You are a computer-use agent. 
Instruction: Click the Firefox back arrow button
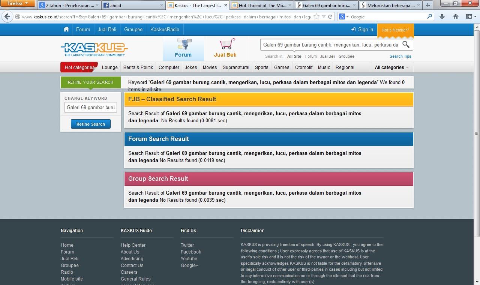coord(7,16)
